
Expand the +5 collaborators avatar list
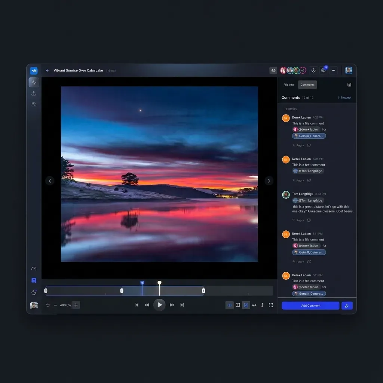point(303,70)
